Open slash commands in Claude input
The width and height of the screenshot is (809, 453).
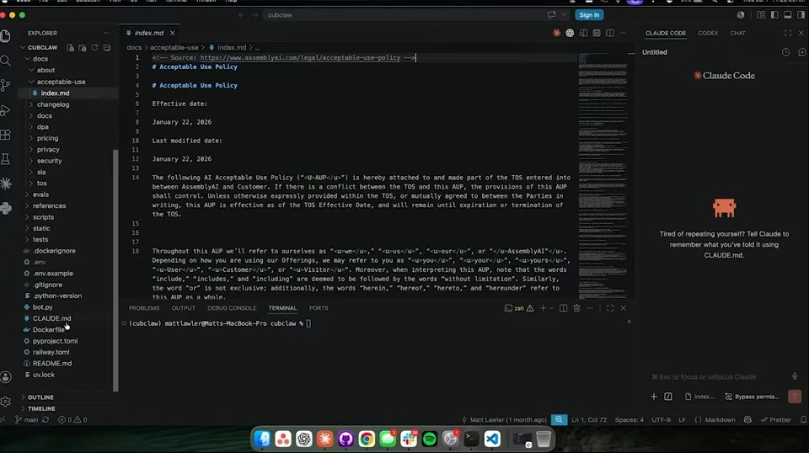(x=668, y=397)
